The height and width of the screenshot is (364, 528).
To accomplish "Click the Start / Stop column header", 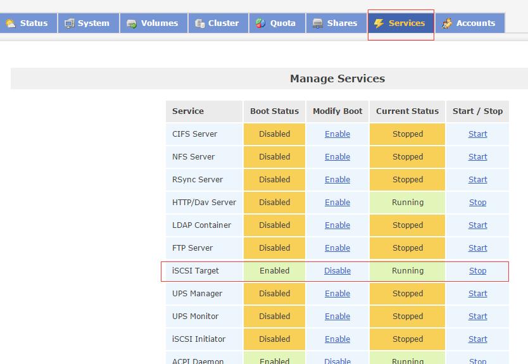I will (477, 111).
